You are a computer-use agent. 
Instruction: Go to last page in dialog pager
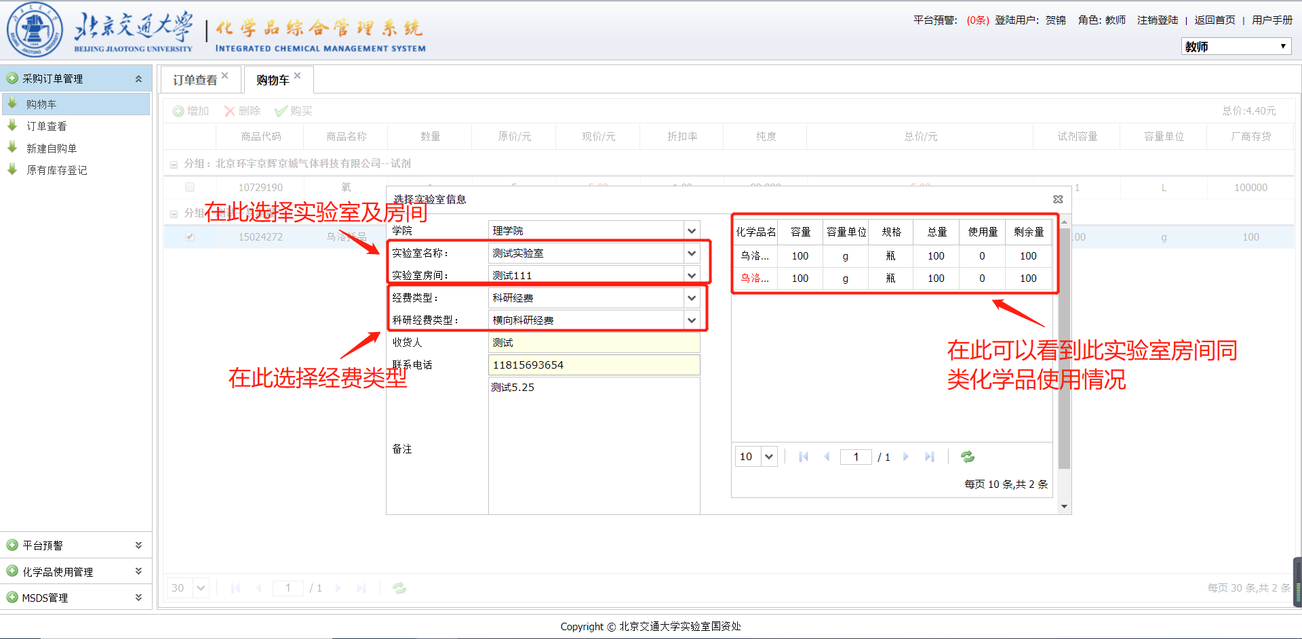point(929,457)
